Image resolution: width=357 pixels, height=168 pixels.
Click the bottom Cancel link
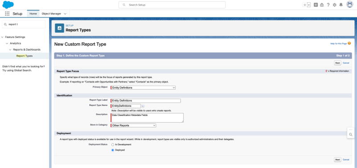[346, 160]
